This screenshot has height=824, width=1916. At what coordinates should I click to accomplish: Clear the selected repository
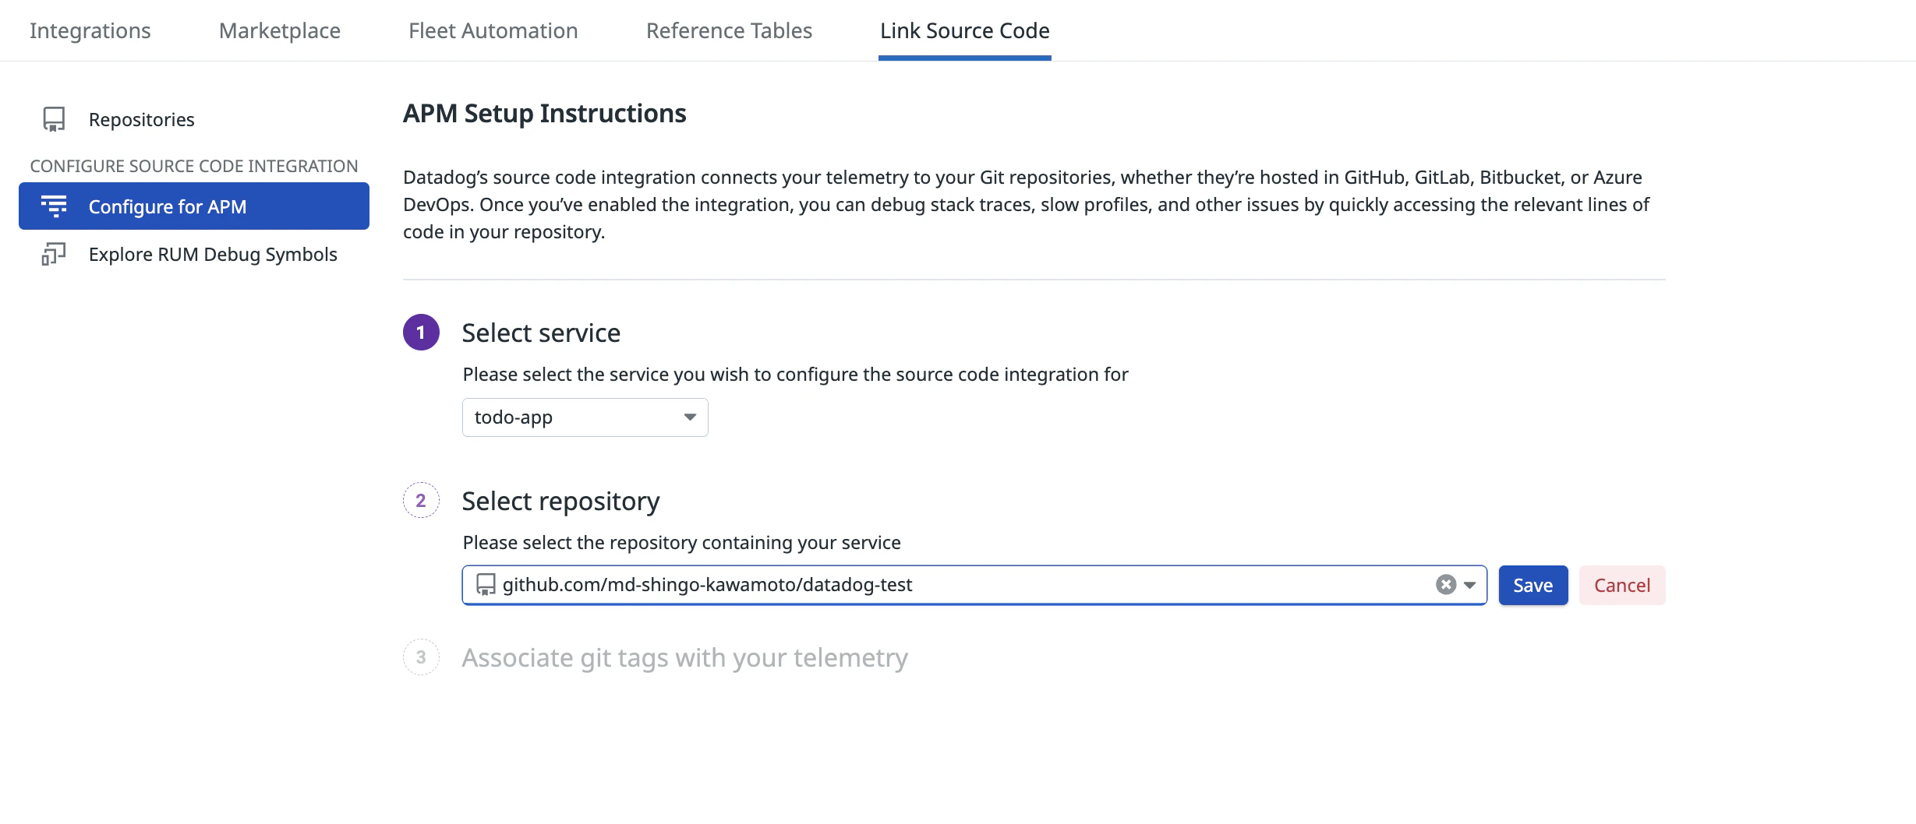1446,585
